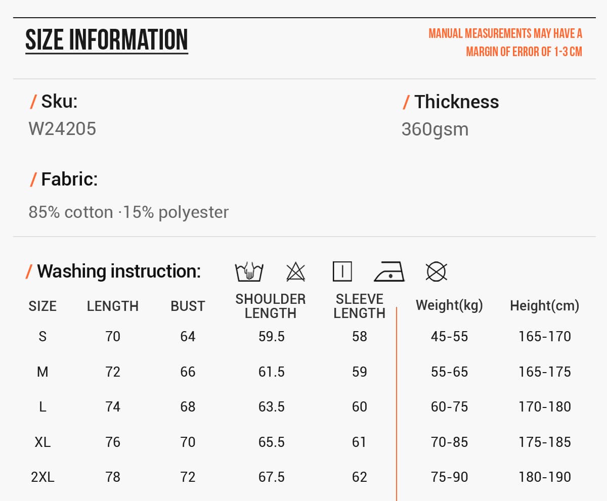Click the hand wash icon
The width and height of the screenshot is (607, 501).
(x=249, y=271)
